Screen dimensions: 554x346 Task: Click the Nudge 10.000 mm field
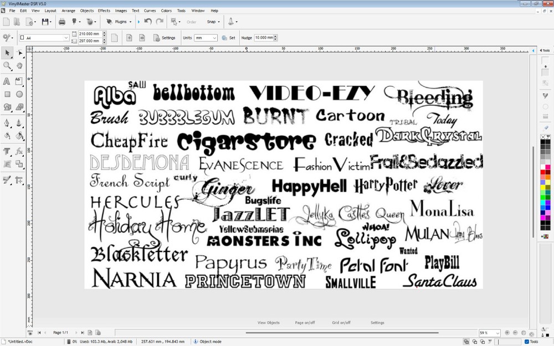(x=264, y=38)
